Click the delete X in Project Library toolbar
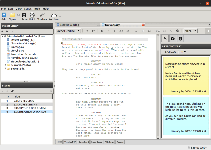The width and height of the screenshot is (211, 150). tap(12, 31)
